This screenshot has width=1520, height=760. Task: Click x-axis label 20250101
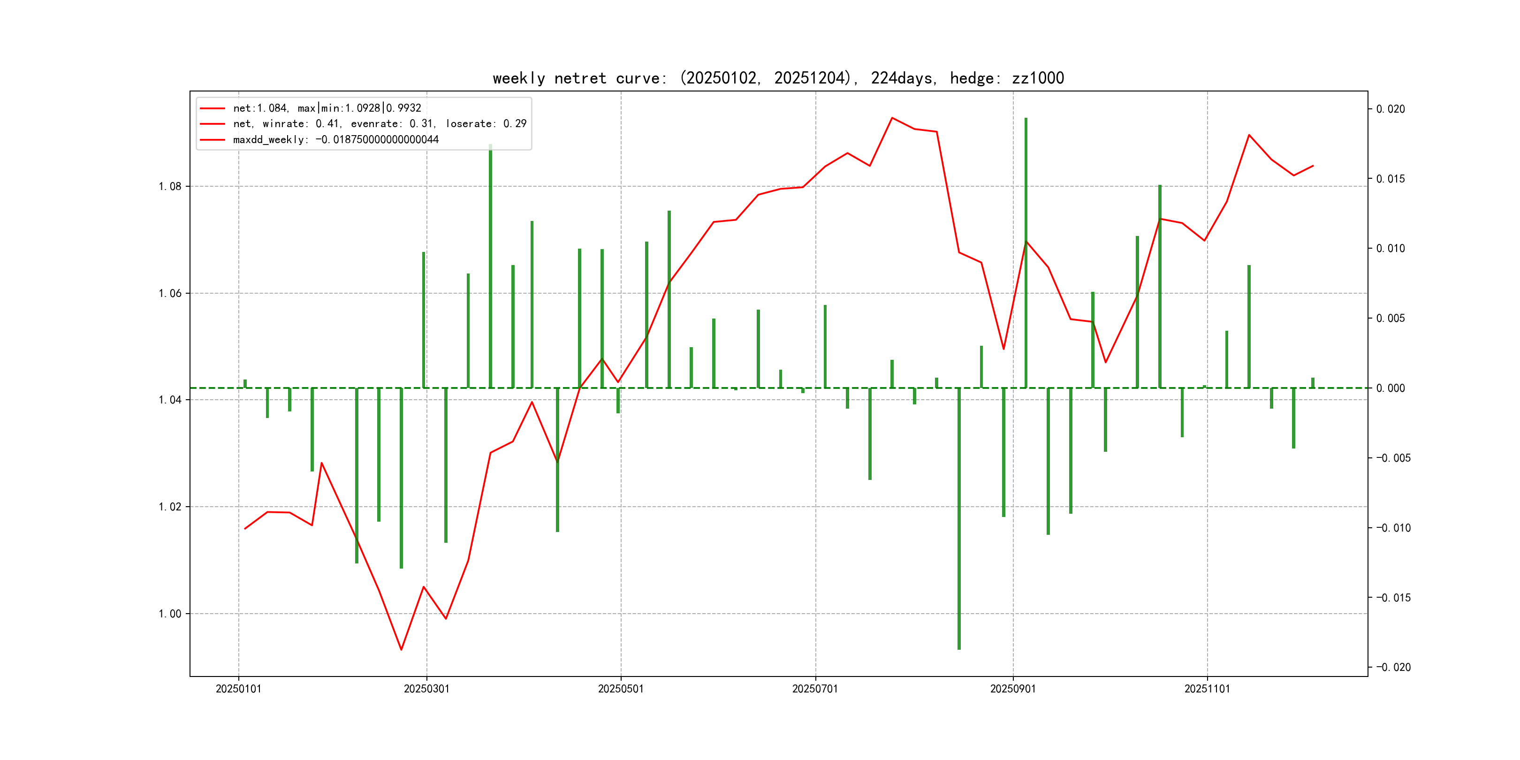point(238,689)
